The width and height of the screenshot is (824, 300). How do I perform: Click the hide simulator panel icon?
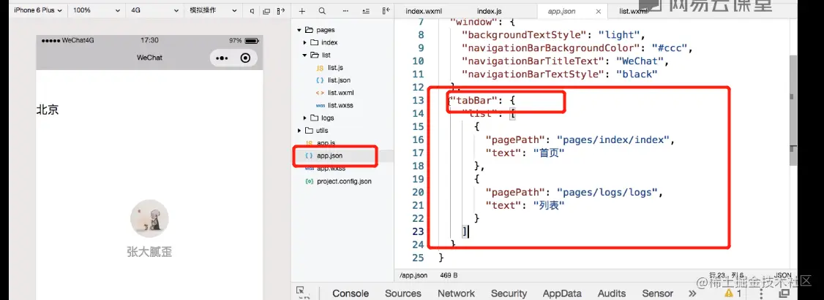coord(280,10)
